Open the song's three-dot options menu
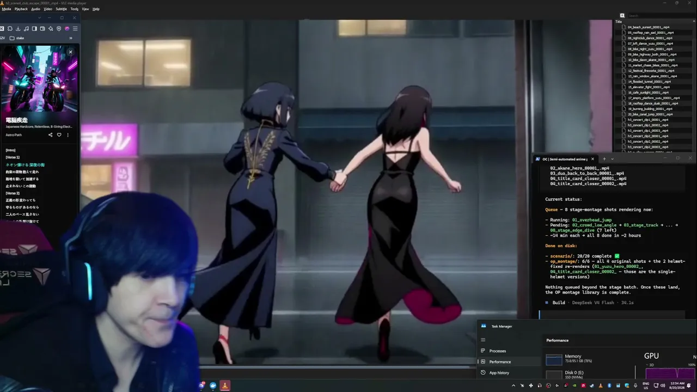 pos(68,135)
